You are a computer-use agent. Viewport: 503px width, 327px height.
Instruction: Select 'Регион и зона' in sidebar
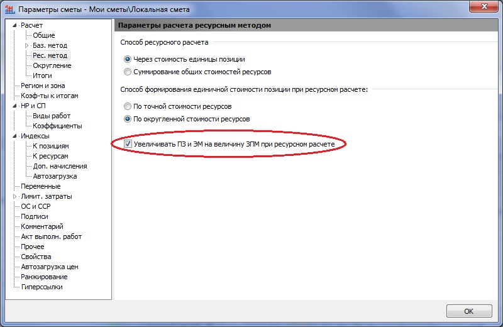click(43, 86)
